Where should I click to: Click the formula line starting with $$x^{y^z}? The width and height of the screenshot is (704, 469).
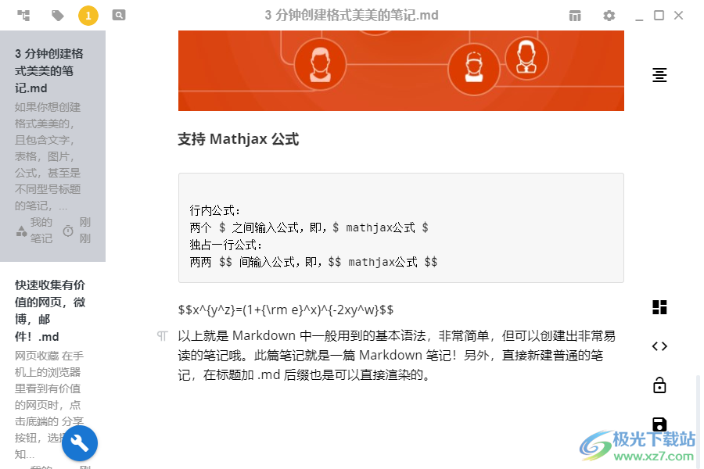pos(286,310)
